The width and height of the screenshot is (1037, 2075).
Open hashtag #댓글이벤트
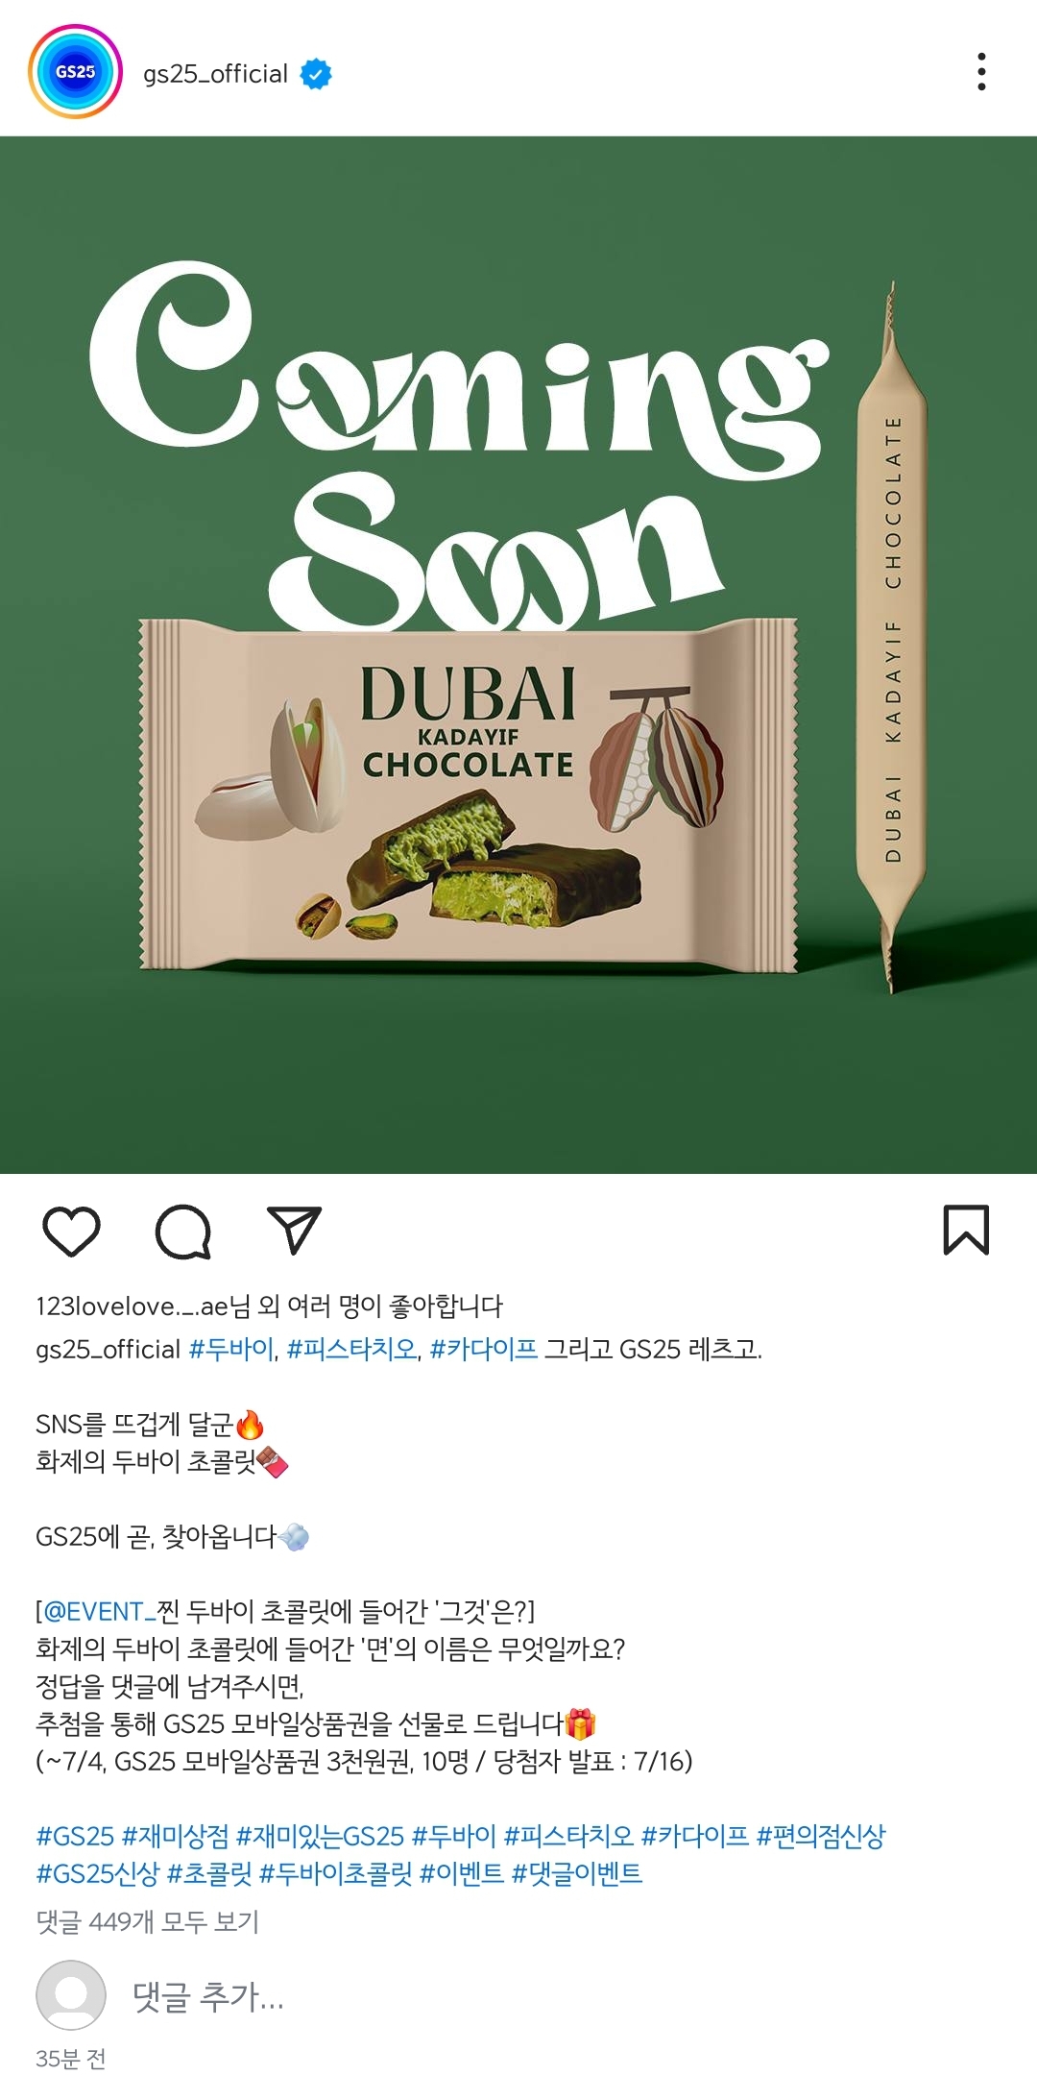[x=576, y=1873]
